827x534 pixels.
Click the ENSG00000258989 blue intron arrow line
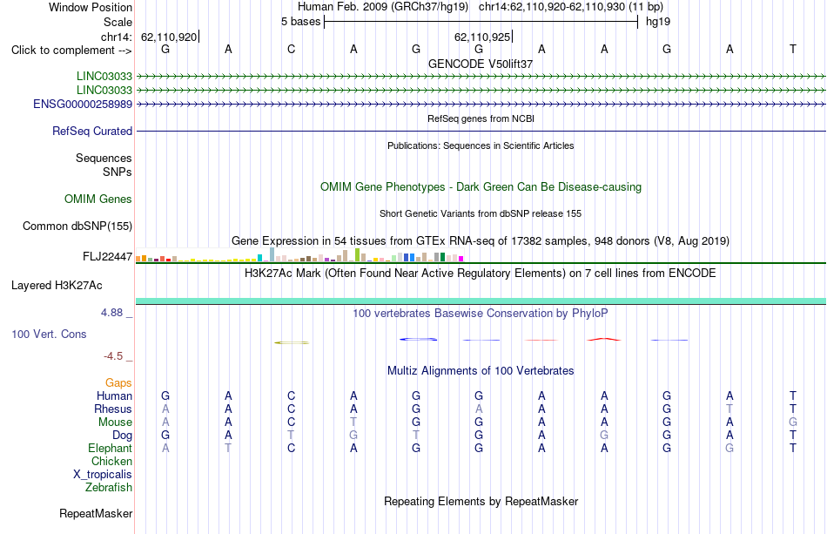click(x=481, y=105)
